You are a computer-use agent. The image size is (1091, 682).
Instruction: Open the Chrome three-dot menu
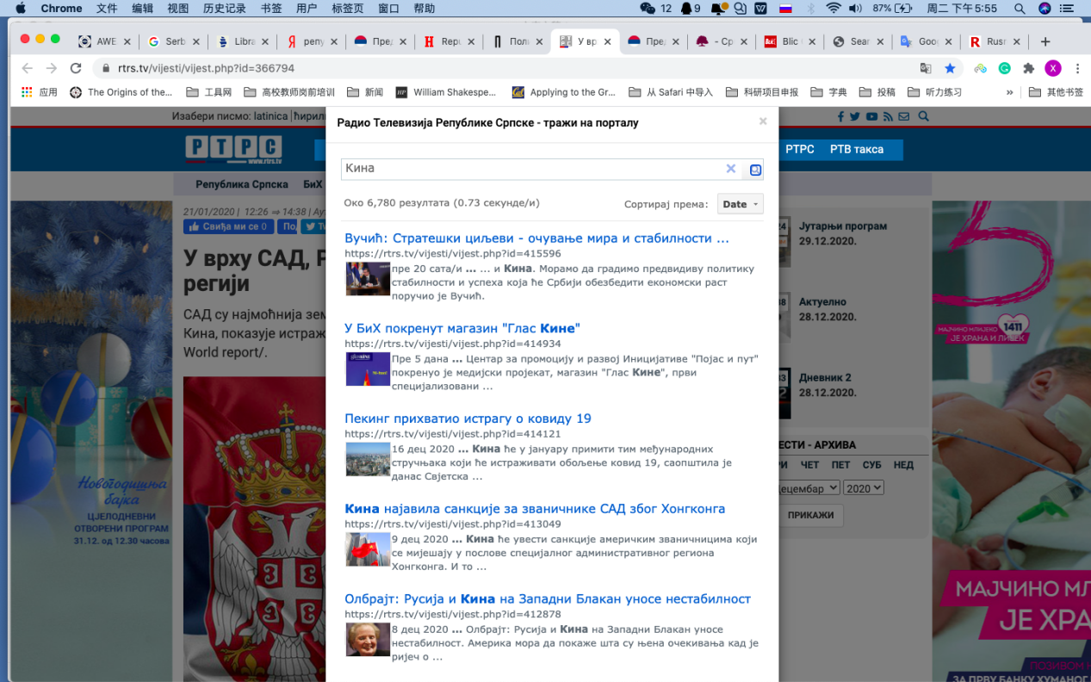click(x=1076, y=68)
